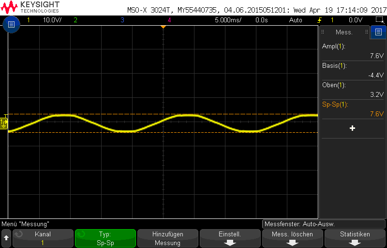Adjust the 5.000ms/ timebase setting
Viewport: 387px width, 248px height.
coord(228,20)
